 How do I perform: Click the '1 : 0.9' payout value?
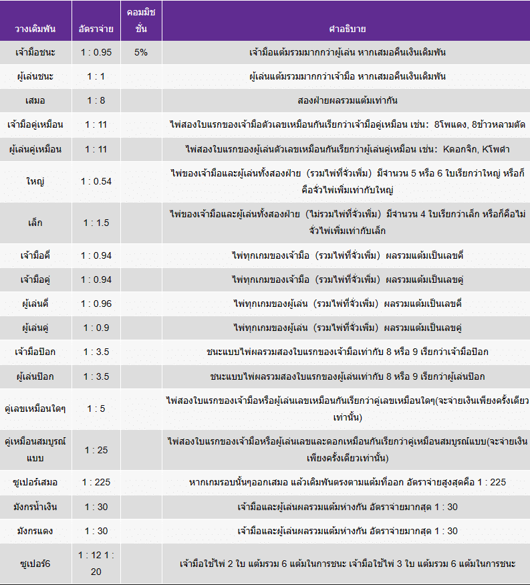[x=96, y=328]
